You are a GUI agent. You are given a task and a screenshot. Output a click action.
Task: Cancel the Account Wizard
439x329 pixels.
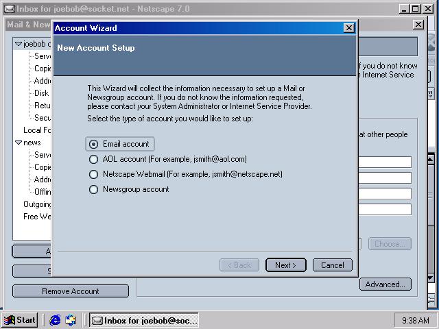coord(332,265)
